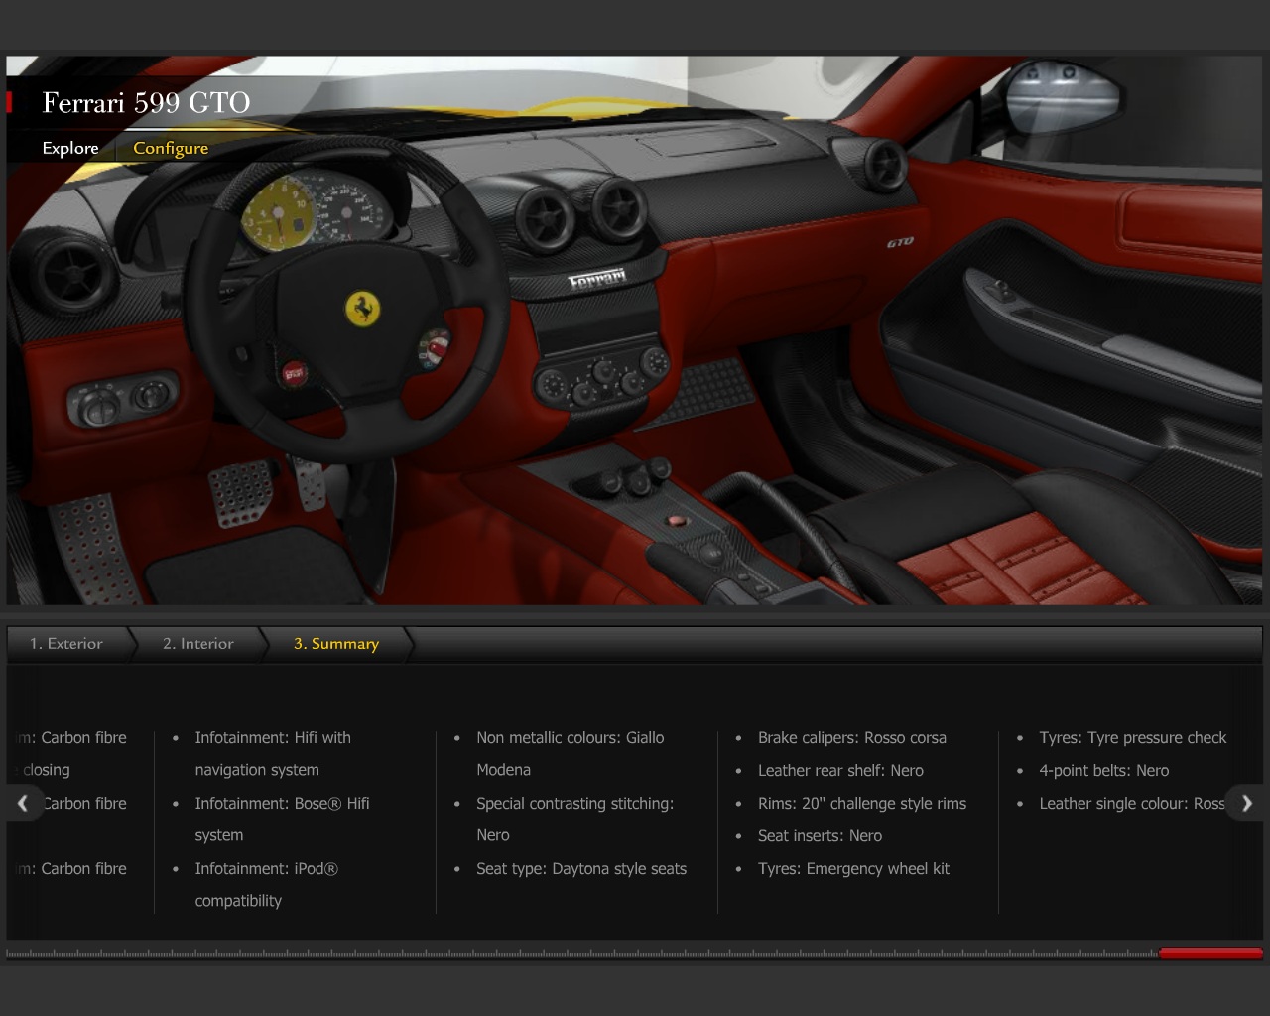This screenshot has height=1016, width=1270.
Task: Go to step 1. Exterior
Action: pyautogui.click(x=66, y=644)
